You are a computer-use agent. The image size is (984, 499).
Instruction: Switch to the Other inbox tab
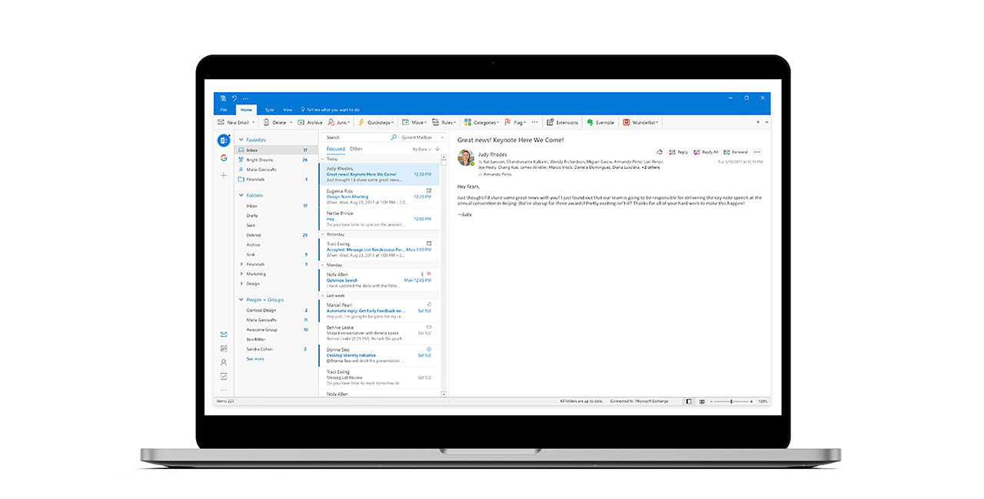[x=356, y=149]
